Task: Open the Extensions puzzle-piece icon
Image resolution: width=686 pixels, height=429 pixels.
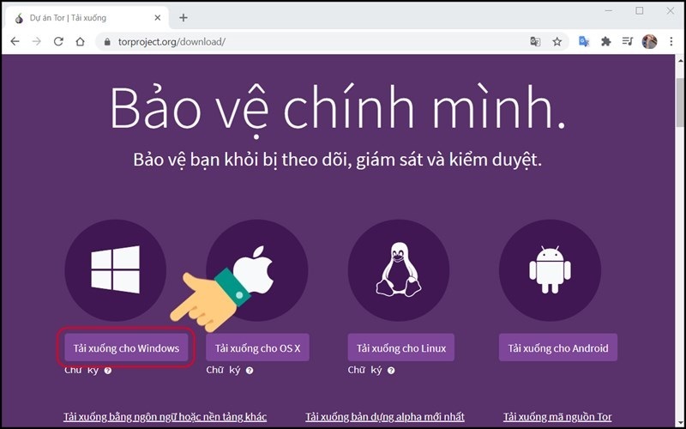Action: pos(605,41)
